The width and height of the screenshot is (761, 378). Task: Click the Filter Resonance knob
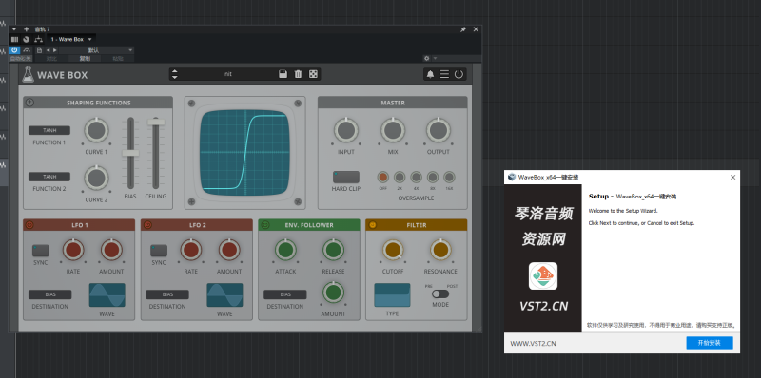point(440,250)
